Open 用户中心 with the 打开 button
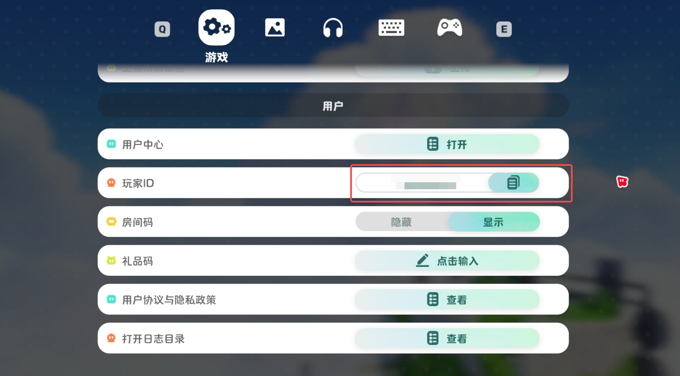The image size is (680, 376). (447, 144)
